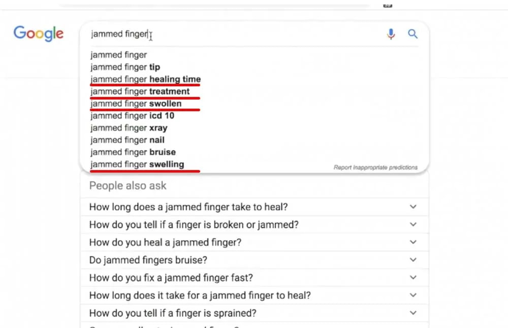
Task: Pick the 'jammed finger nail' suggestion
Action: [128, 140]
